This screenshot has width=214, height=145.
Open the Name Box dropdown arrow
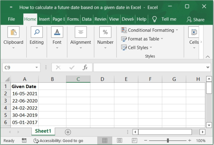point(37,68)
